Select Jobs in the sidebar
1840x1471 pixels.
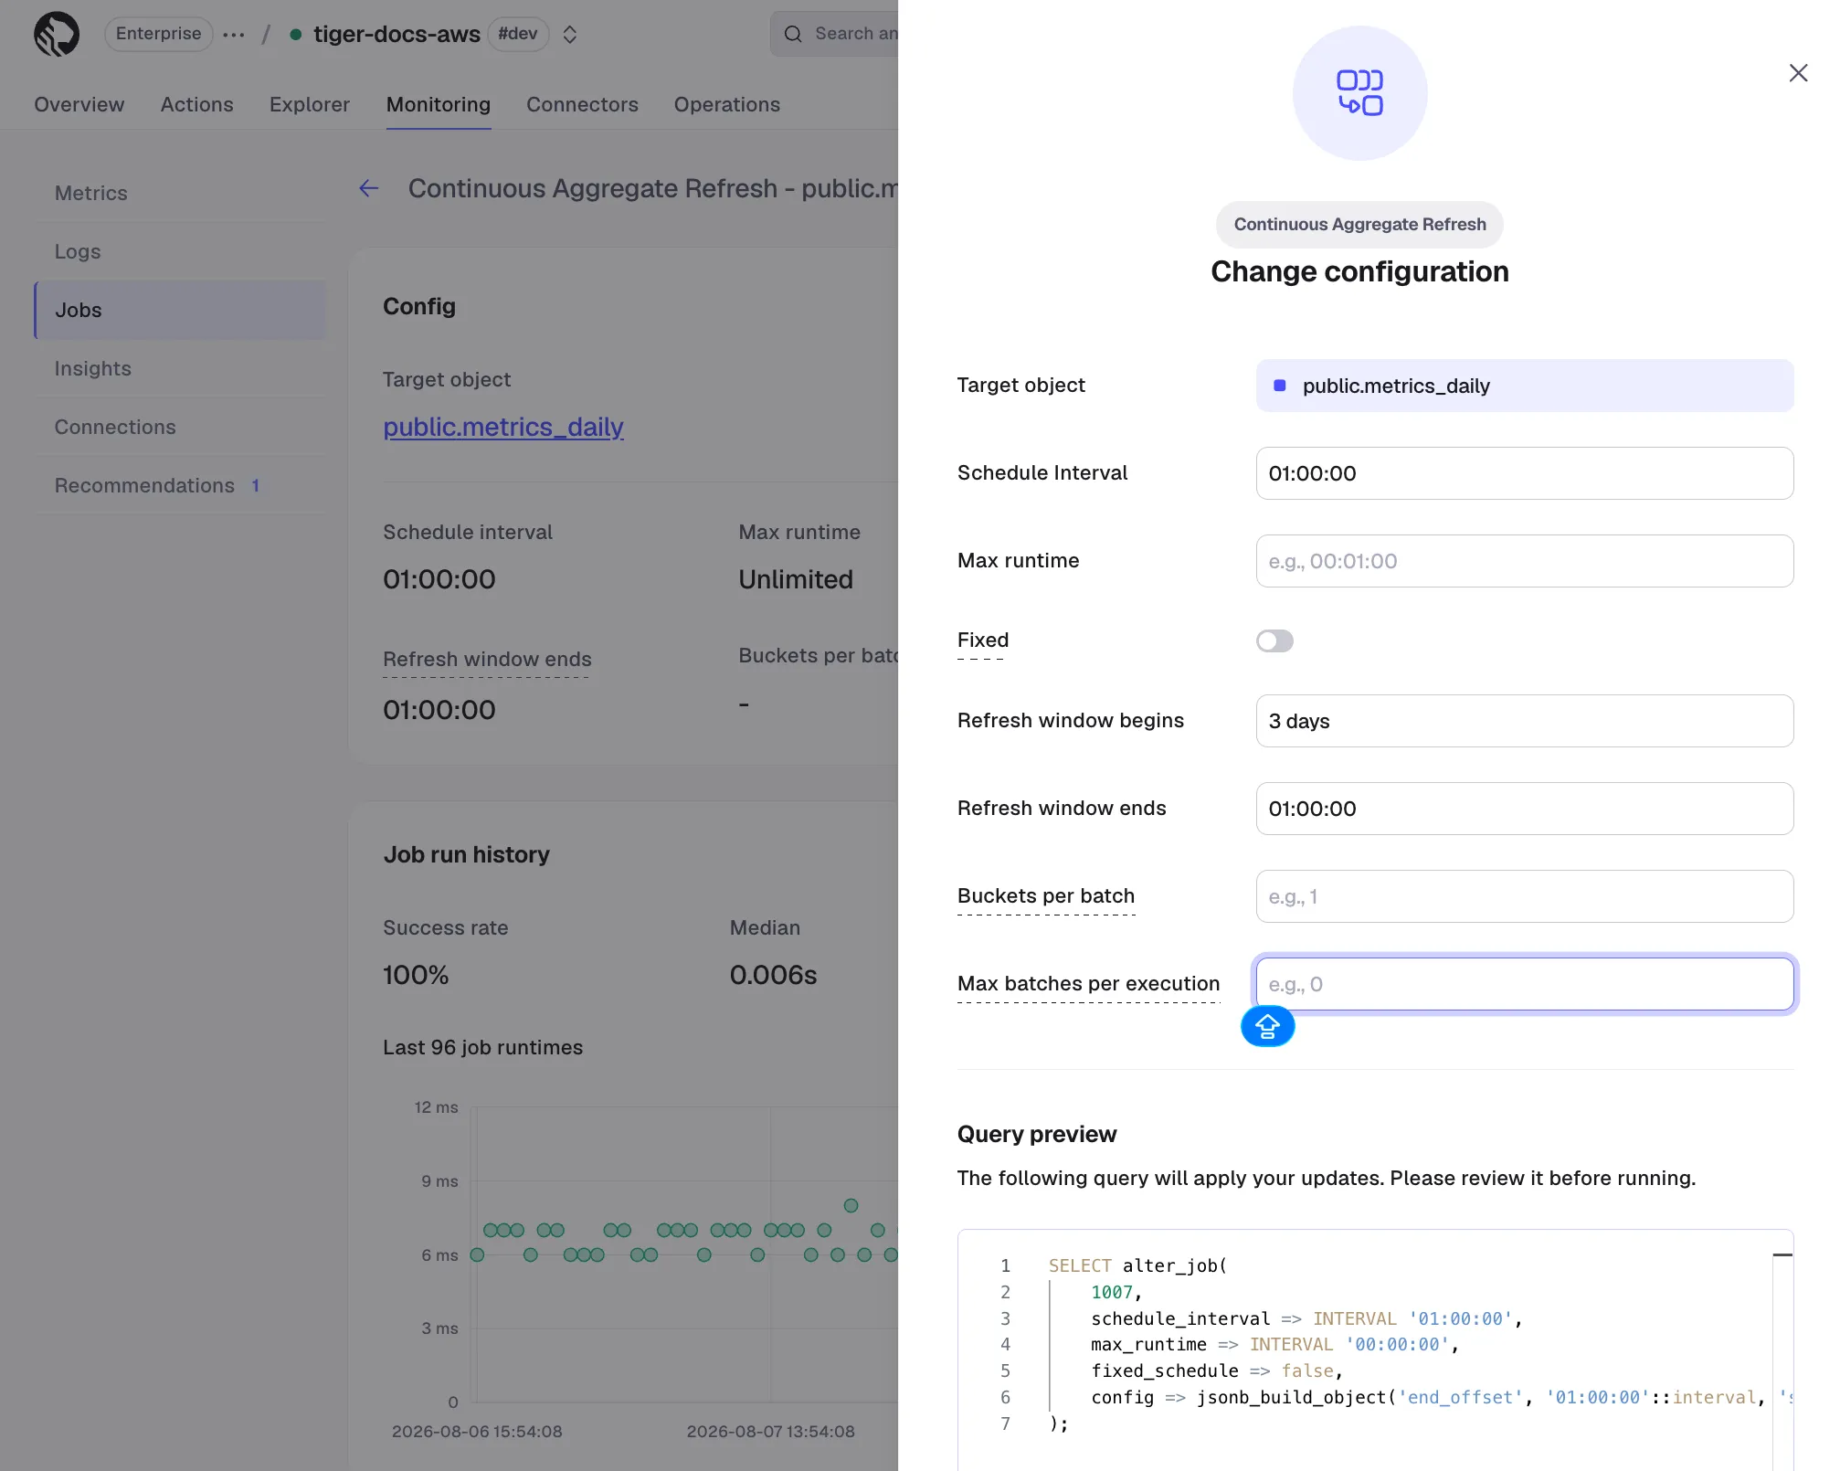(180, 310)
